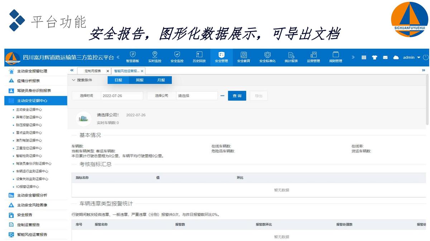Click the 查询 button
This screenshot has height=241, width=430.
pos(237,96)
